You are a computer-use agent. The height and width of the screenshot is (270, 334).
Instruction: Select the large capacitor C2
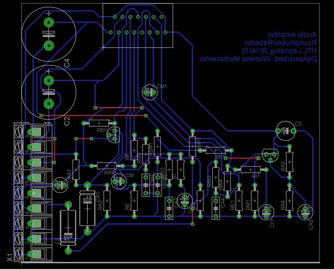click(49, 92)
